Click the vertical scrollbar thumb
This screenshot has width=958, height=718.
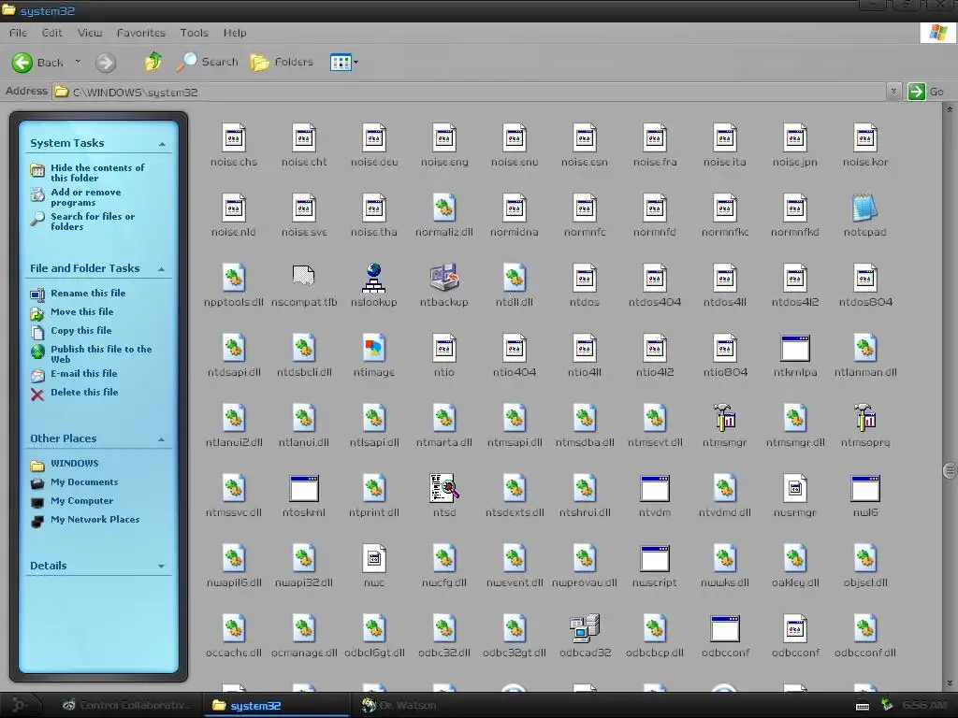(949, 470)
